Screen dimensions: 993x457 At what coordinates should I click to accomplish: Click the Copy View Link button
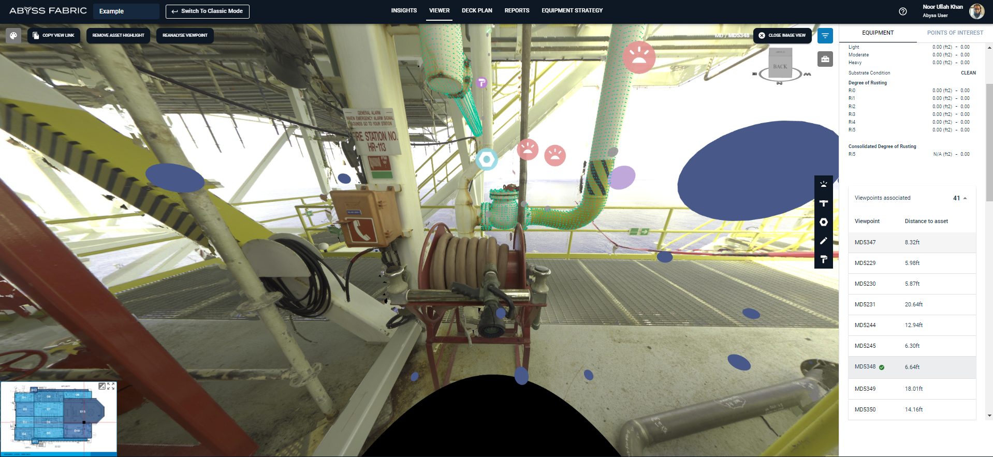(x=54, y=36)
